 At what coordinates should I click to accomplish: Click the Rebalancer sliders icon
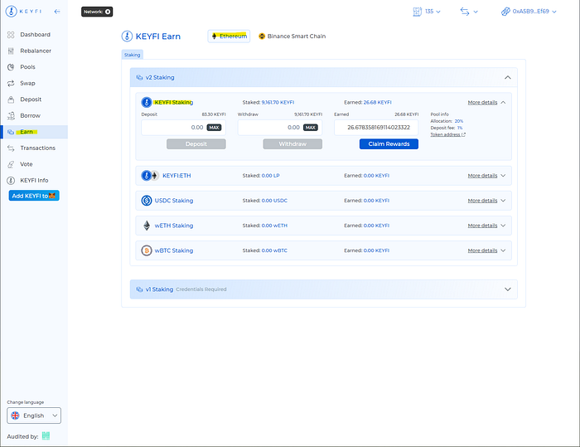[x=11, y=51]
